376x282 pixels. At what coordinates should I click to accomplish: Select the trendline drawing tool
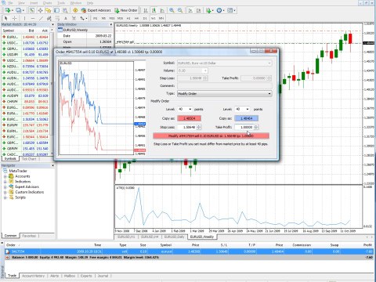(x=41, y=18)
